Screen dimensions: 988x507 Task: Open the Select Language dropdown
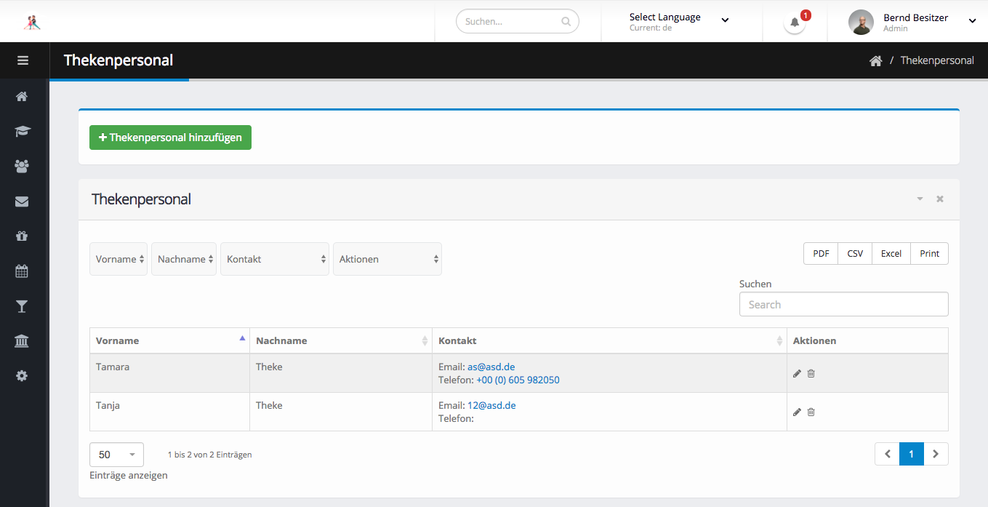click(x=678, y=22)
